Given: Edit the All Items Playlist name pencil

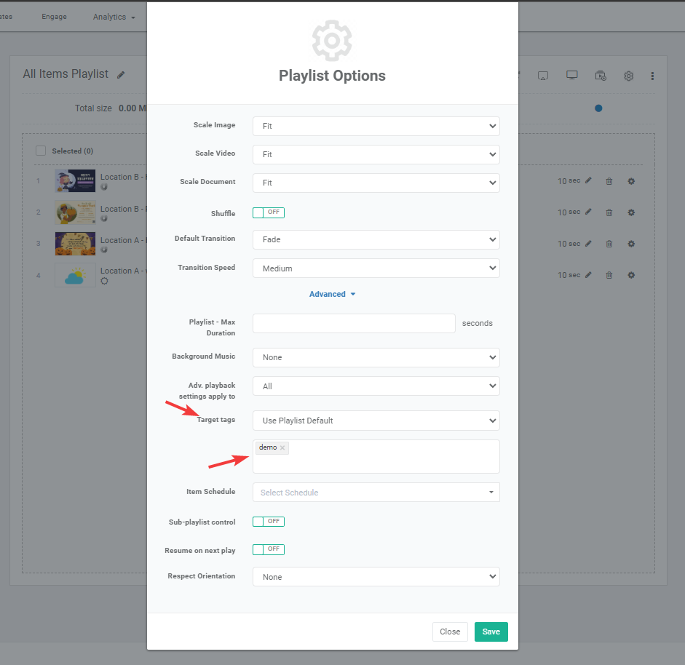Looking at the screenshot, I should click(121, 75).
